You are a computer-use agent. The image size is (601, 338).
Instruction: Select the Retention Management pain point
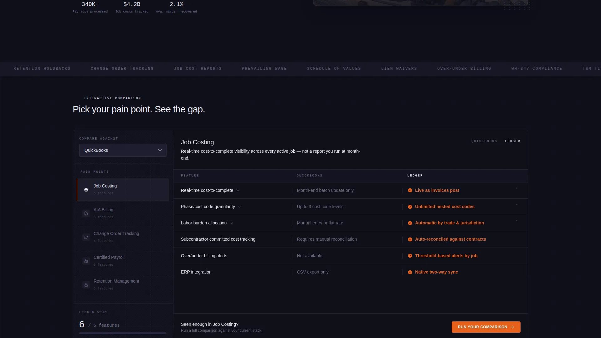(x=123, y=285)
